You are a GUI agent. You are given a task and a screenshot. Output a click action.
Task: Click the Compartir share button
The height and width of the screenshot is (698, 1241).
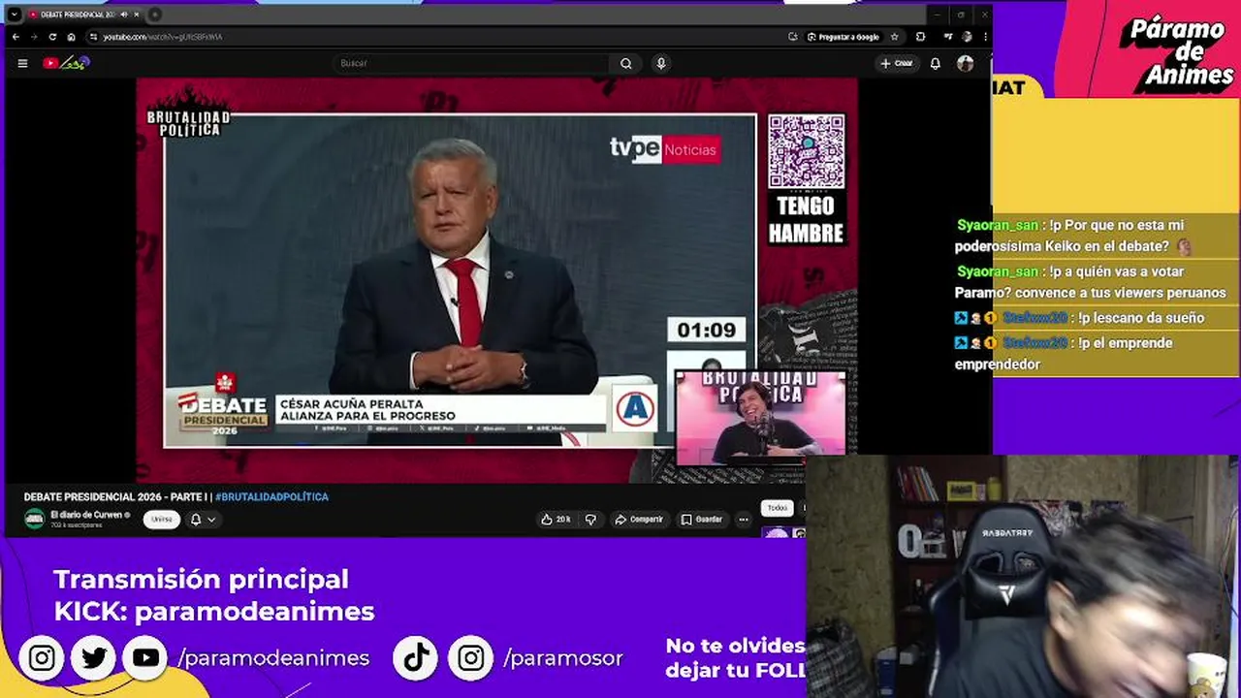click(639, 520)
